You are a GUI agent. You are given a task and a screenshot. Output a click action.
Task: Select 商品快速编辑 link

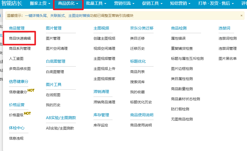pos(20,38)
